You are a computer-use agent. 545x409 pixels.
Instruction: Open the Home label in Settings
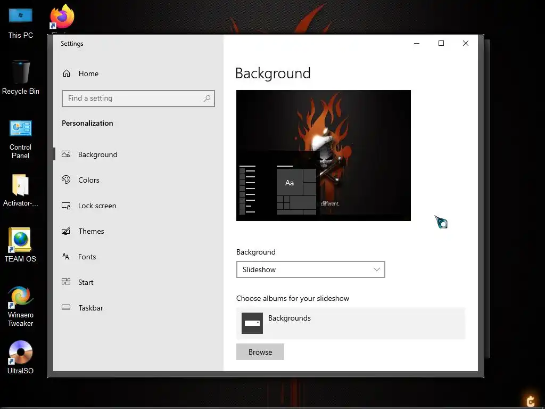(89, 73)
